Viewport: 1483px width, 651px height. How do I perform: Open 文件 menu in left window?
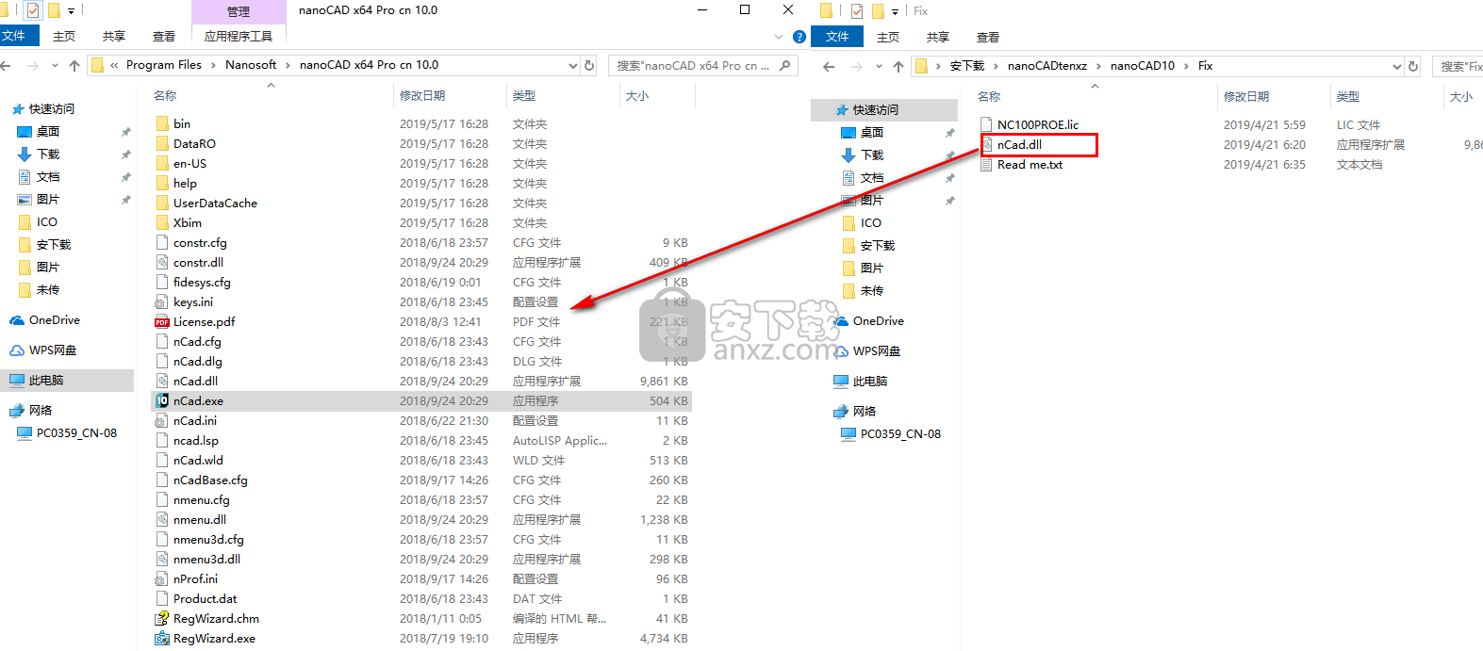point(16,36)
